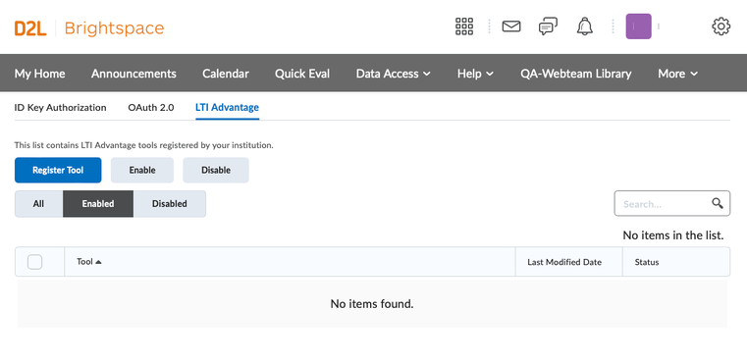Expand the Help dropdown

(x=475, y=74)
